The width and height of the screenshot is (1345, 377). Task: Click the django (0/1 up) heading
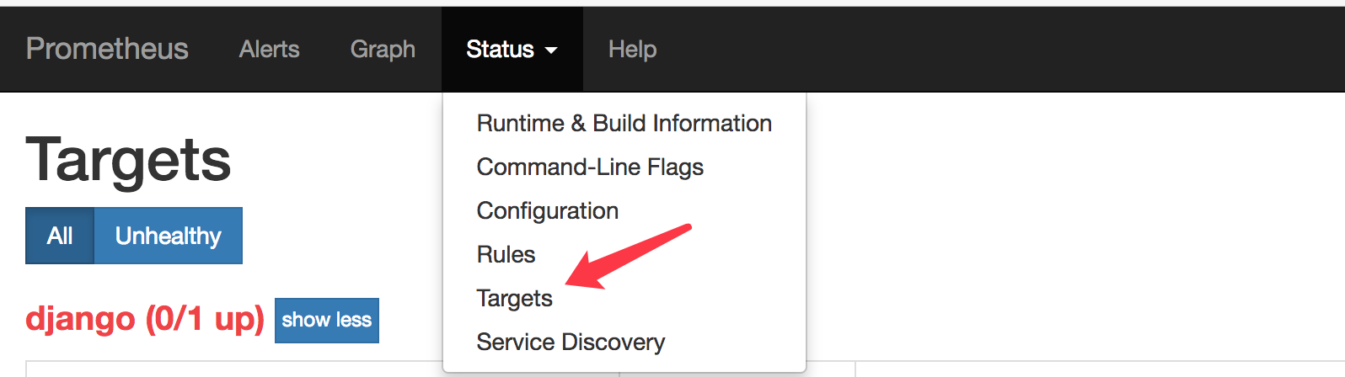click(145, 319)
